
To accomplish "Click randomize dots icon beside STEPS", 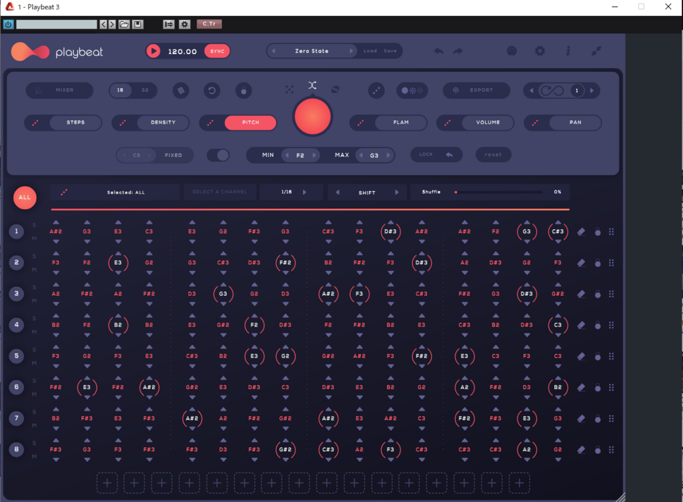I will (35, 123).
